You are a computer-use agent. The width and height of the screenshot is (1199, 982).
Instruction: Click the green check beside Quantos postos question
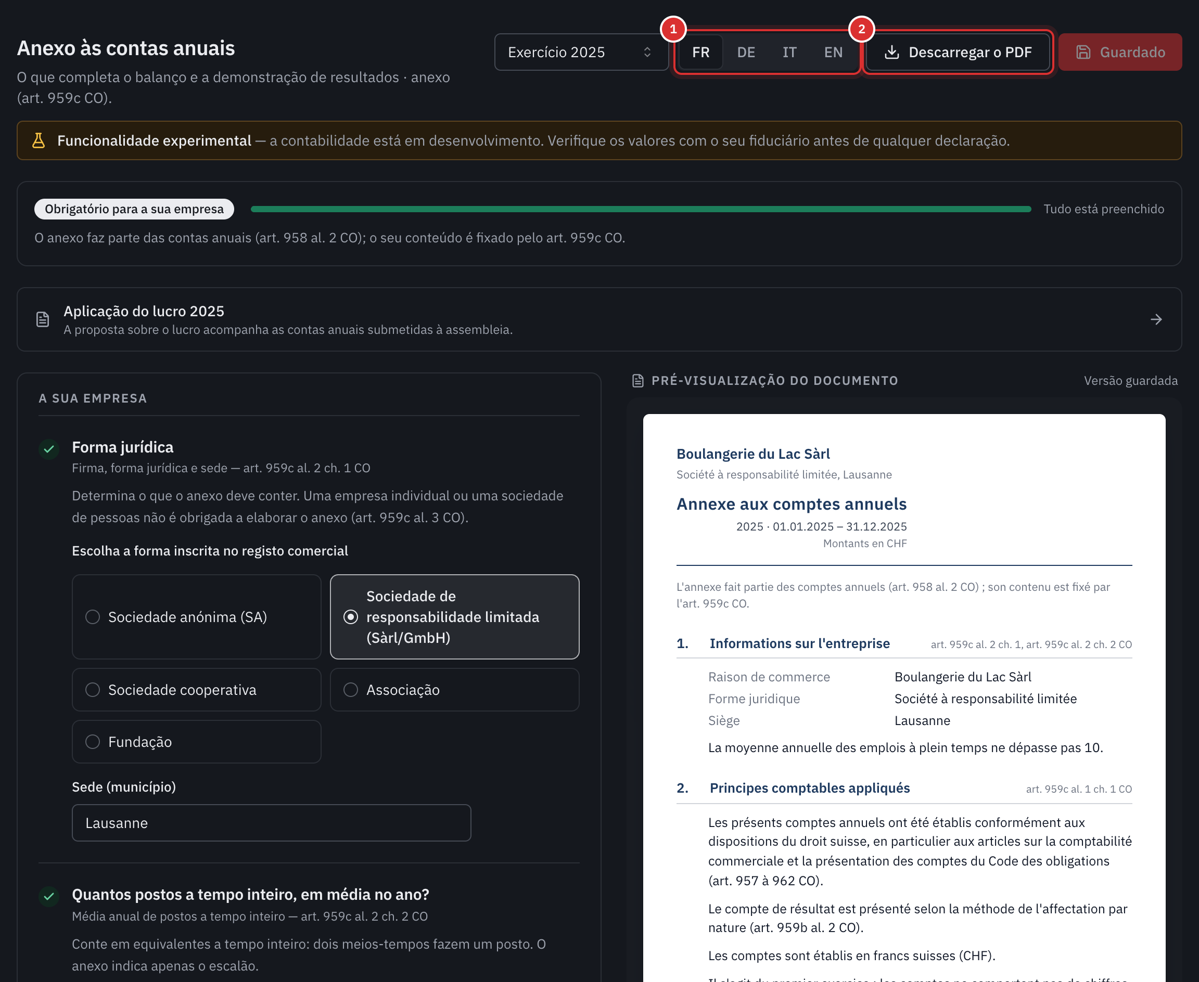click(x=49, y=896)
